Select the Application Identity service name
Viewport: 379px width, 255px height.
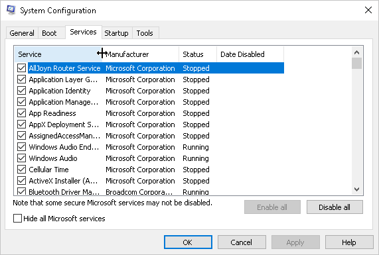tap(60, 91)
